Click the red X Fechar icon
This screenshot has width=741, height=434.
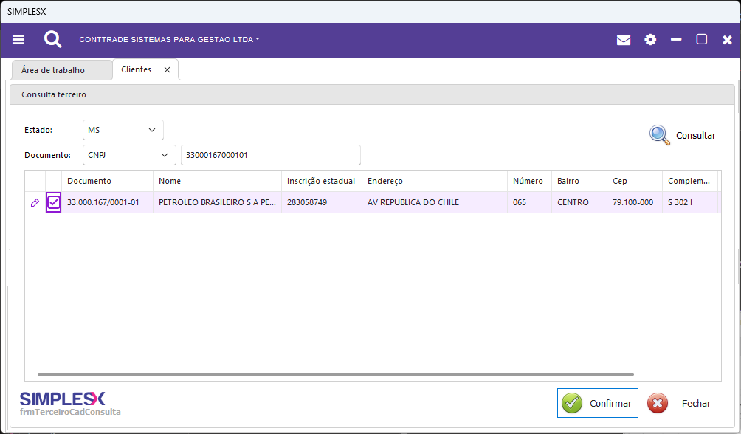point(658,403)
